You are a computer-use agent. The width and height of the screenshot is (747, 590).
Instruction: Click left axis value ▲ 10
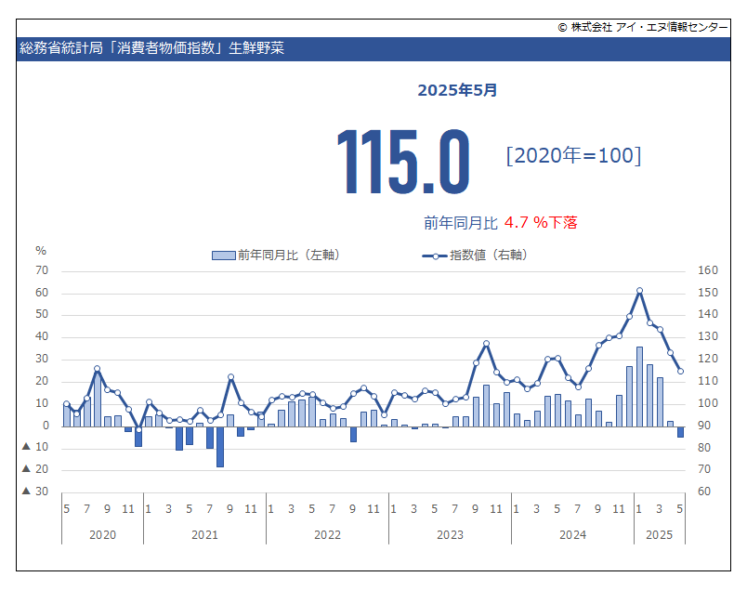(x=35, y=447)
